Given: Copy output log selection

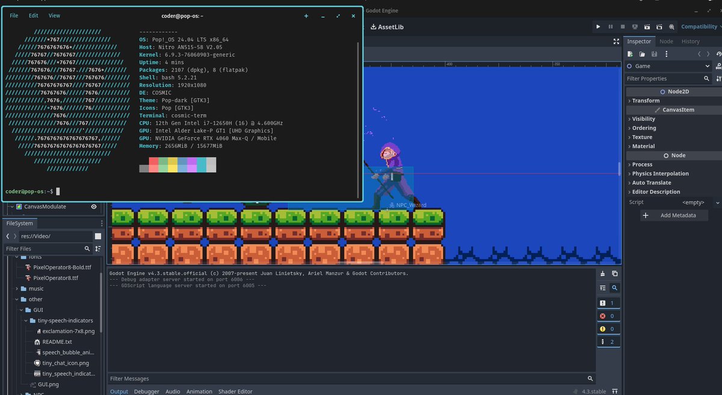Looking at the screenshot, I should tap(614, 274).
